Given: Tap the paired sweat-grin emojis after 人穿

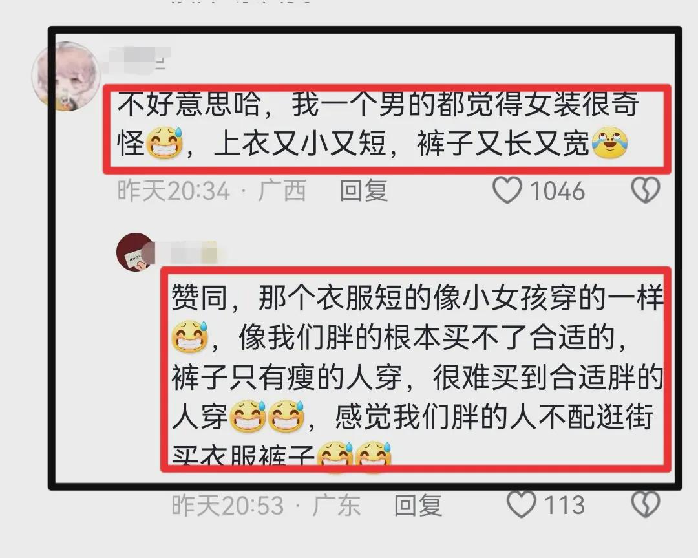Looking at the screenshot, I should coord(267,416).
